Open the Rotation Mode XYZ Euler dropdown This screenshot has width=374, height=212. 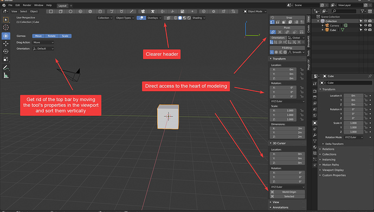click(354, 137)
